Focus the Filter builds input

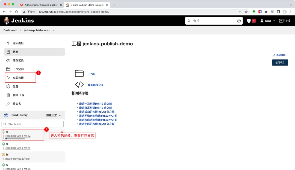pos(33,124)
